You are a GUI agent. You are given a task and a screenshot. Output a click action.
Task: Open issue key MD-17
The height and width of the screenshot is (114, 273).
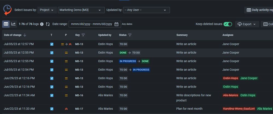pos(79,109)
